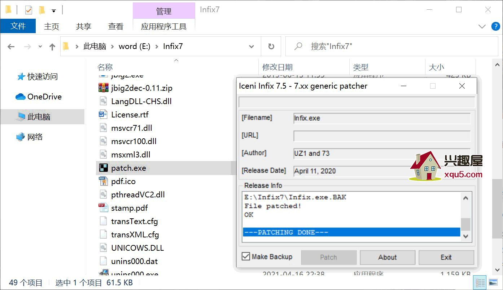Screen dimensions: 503x290
Task: Select the unins000.dat file icon
Action: [x=103, y=261]
